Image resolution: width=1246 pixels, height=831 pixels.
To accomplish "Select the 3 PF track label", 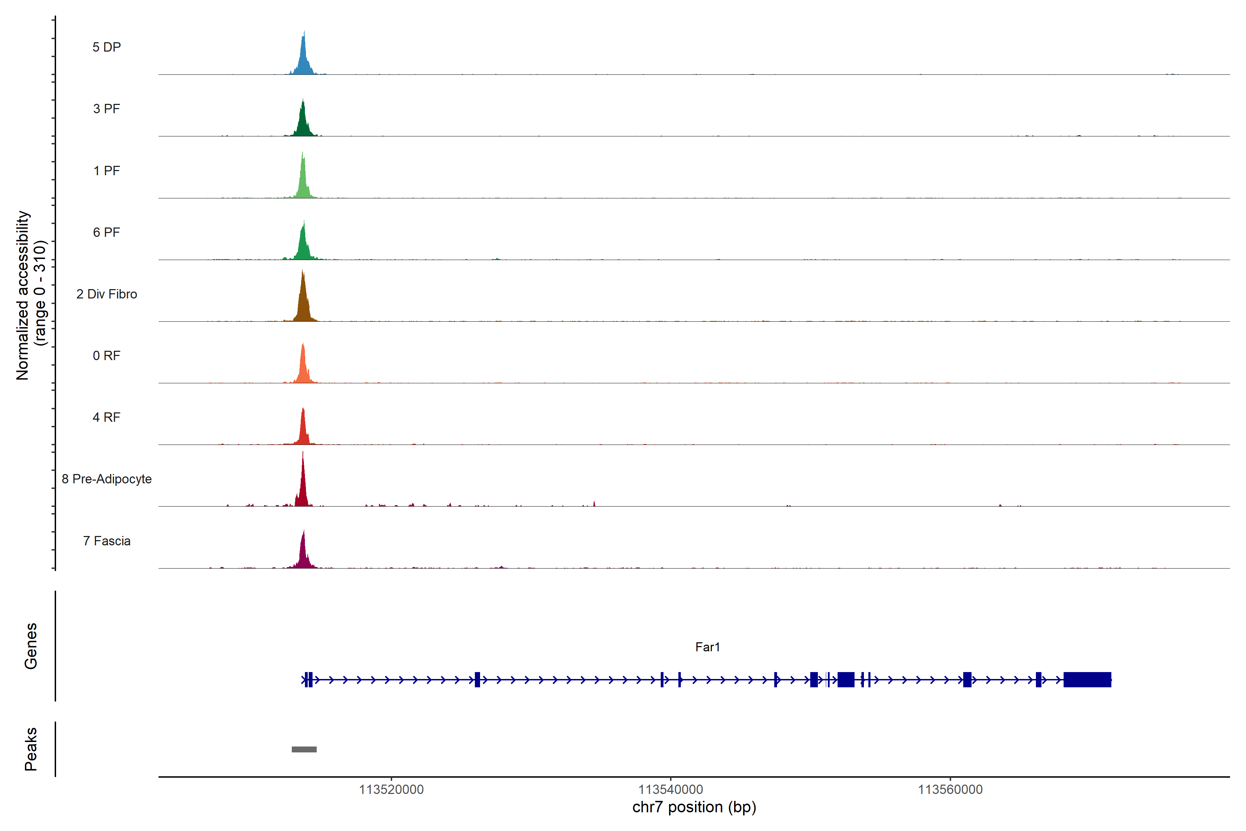I will (107, 109).
